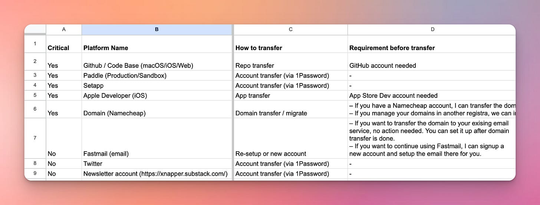Select column D header
The height and width of the screenshot is (205, 540).
[432, 30]
